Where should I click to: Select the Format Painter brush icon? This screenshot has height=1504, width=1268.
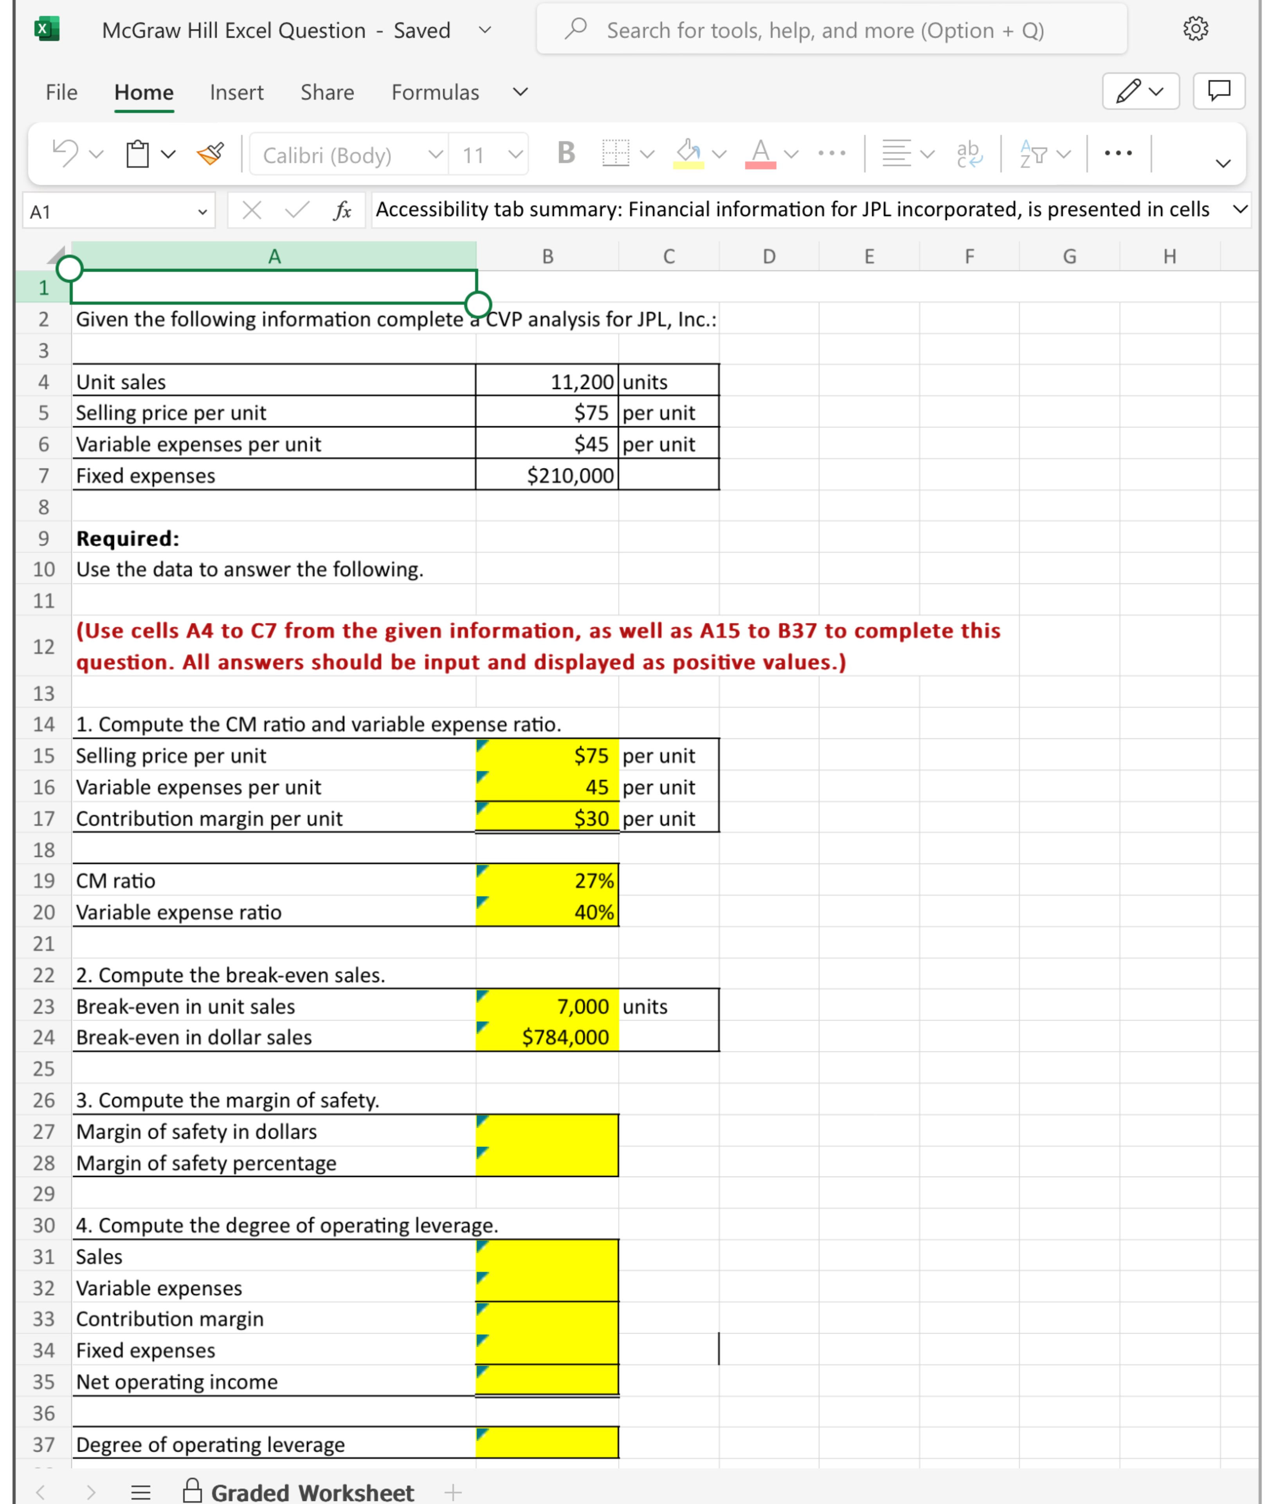[211, 154]
